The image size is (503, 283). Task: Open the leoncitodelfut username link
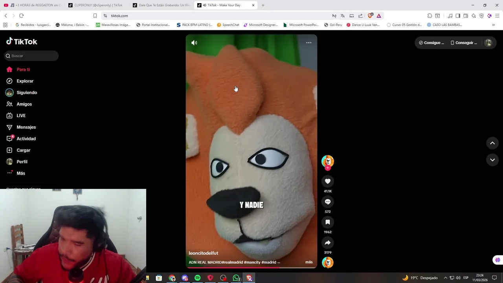[x=203, y=253]
